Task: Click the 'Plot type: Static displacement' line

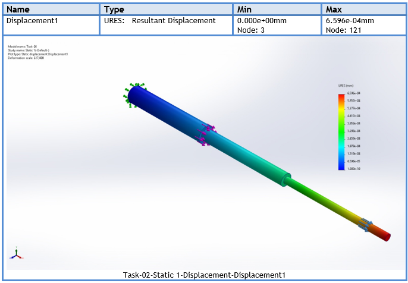Action: (x=38, y=54)
